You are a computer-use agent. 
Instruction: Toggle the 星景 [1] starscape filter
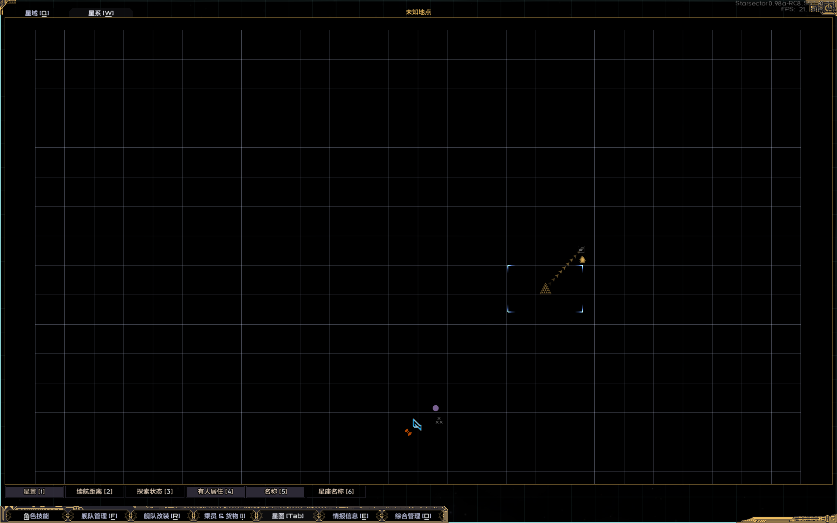pos(34,492)
